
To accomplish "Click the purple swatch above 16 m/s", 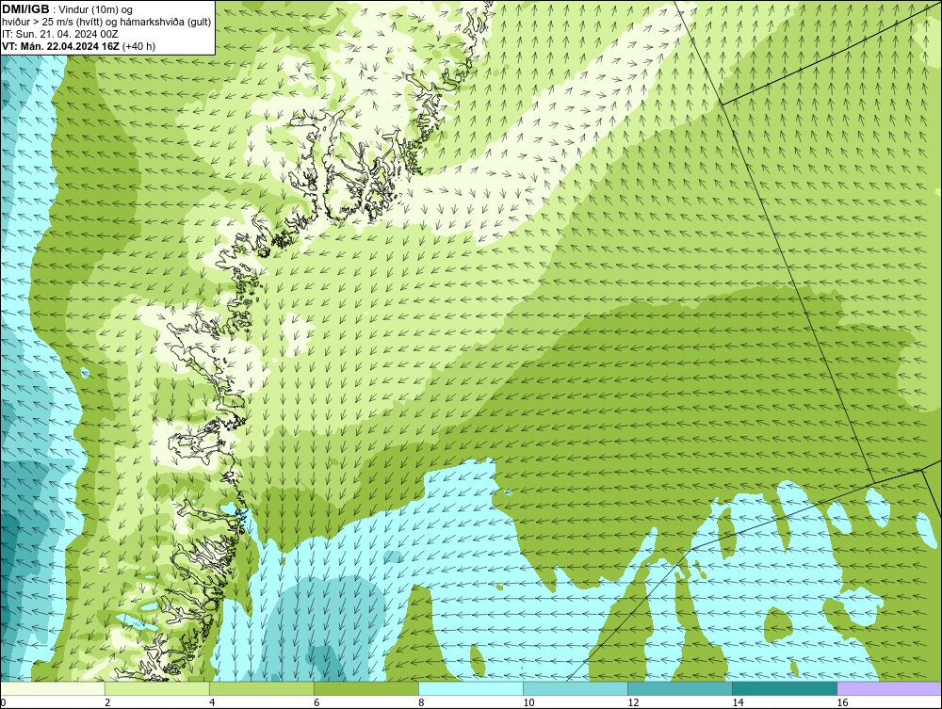I will 889,688.
